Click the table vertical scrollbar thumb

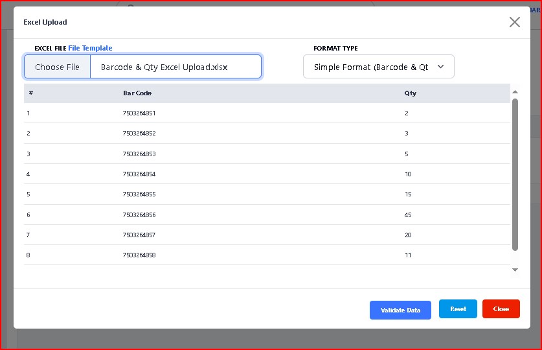(x=515, y=174)
